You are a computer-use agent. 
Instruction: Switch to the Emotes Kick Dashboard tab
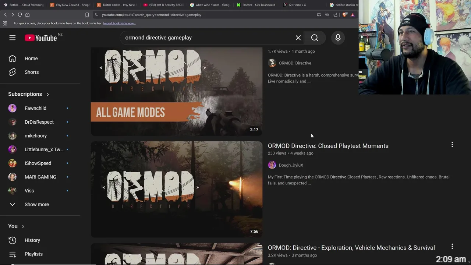256,5
